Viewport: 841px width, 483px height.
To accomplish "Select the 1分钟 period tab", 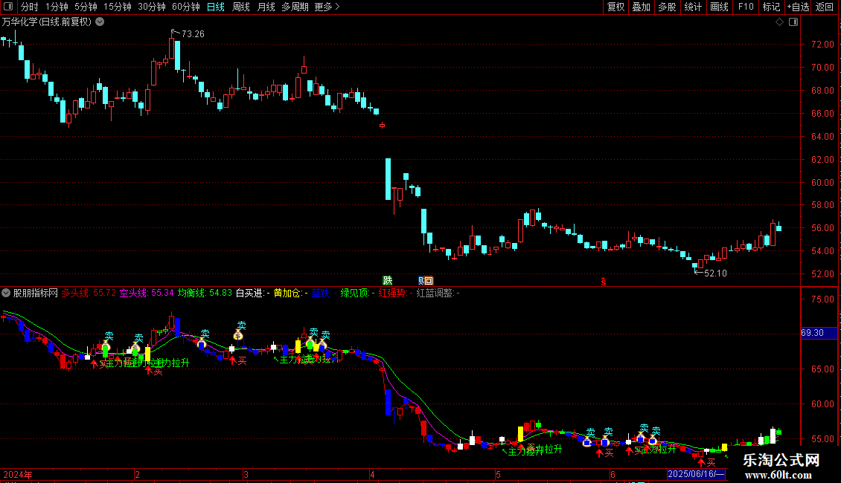I will (57, 7).
